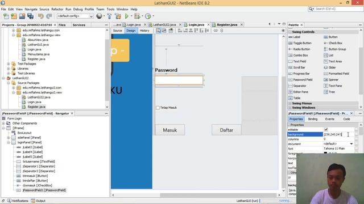Screen dimensions: 364x204
Task: Click the globe browser icon in toolbar
Action: pyautogui.click(x=99, y=16)
